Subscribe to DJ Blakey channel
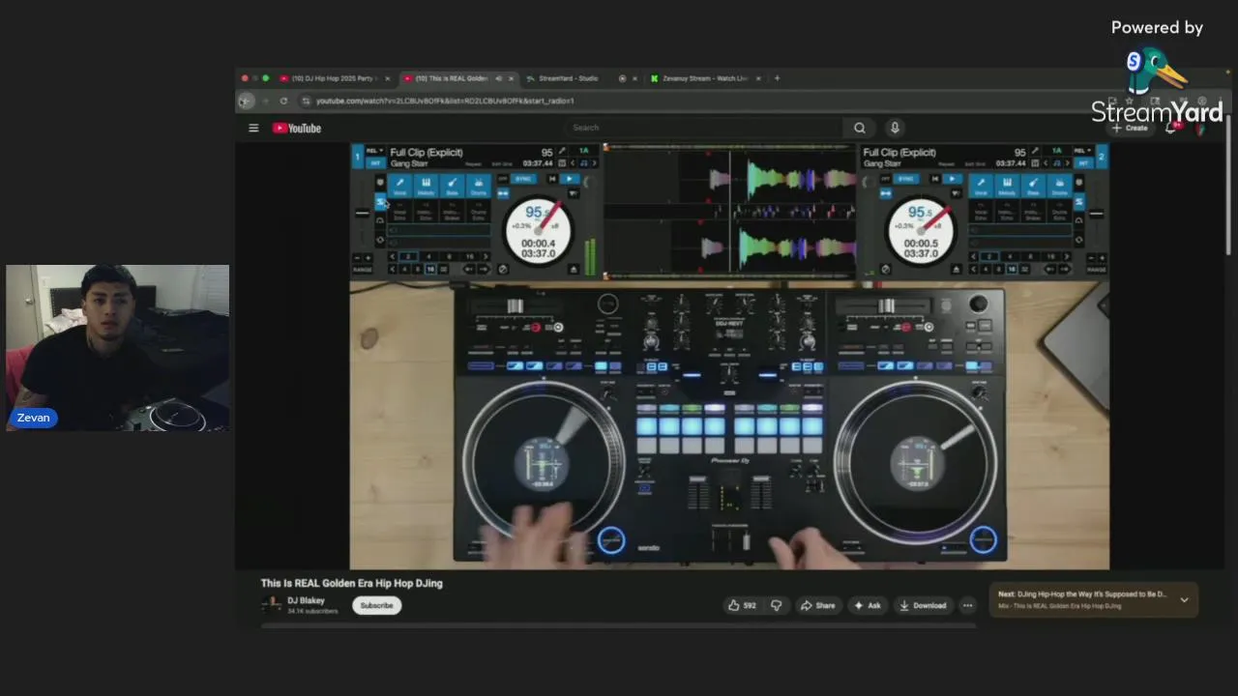Viewport: 1238px width, 696px height. click(376, 605)
